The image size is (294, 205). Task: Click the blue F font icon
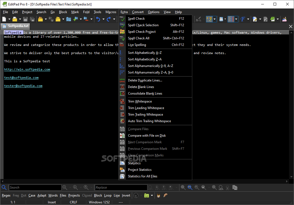click(243, 19)
